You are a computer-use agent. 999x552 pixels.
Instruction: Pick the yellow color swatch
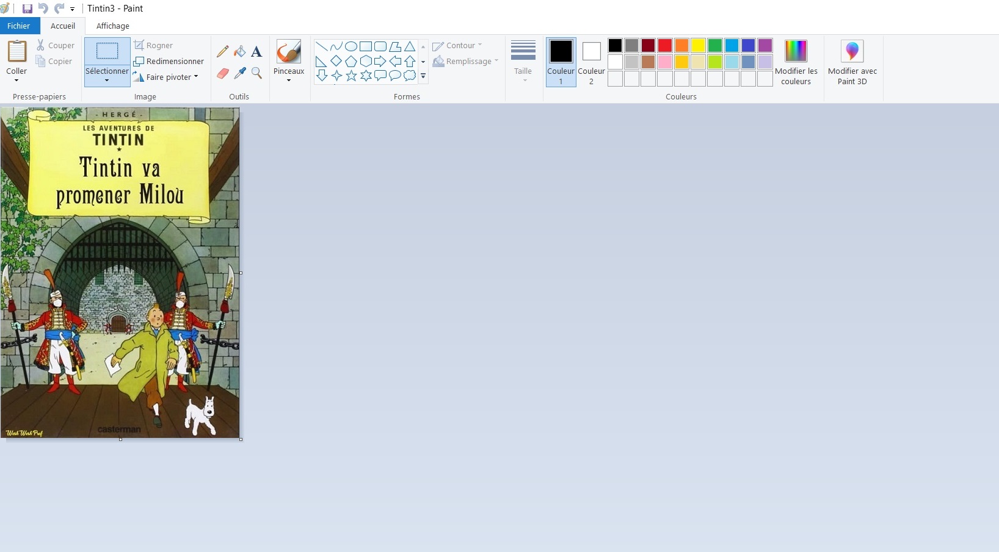tap(698, 45)
